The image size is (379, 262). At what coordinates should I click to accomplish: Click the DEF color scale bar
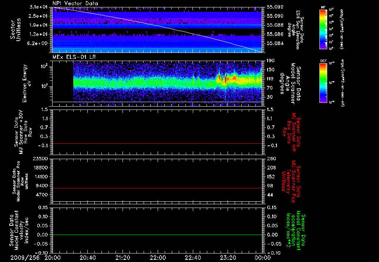point(323,82)
